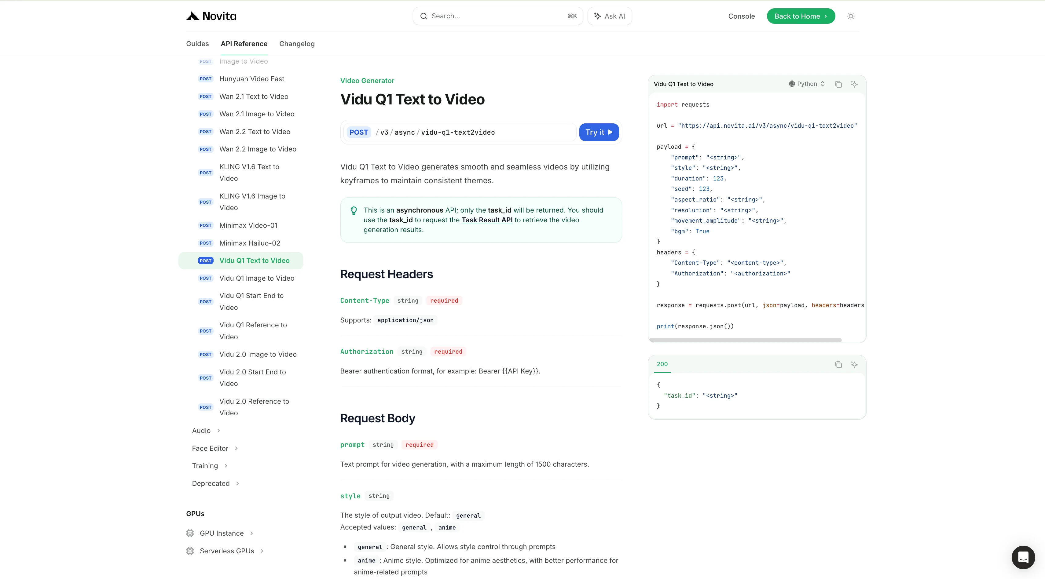Click the GPUs sidebar section heading

195,514
